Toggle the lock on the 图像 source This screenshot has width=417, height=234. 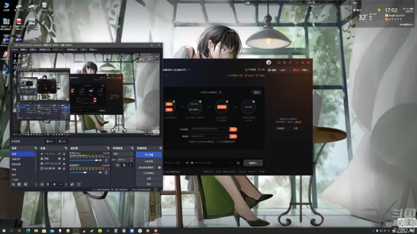[64, 159]
